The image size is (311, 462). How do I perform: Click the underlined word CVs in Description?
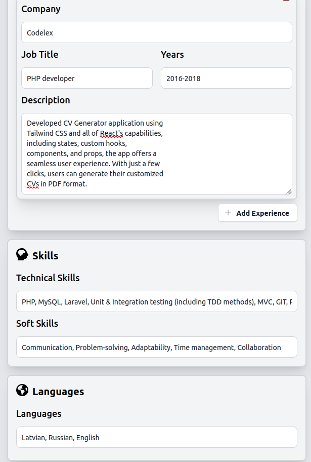tap(33, 184)
